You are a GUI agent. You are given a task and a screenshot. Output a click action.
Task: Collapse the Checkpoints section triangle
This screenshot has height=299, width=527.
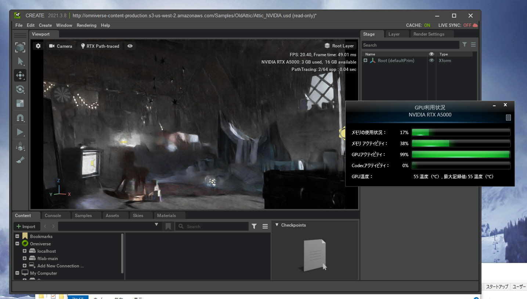pos(277,225)
